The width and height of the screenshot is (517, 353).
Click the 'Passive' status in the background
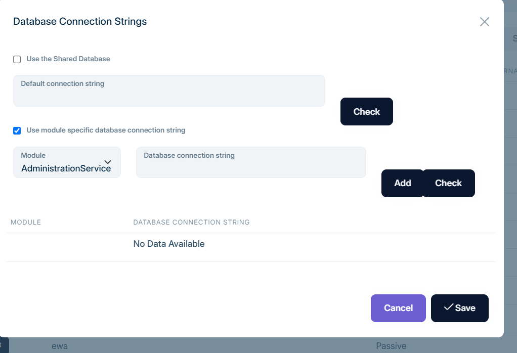tap(391, 346)
